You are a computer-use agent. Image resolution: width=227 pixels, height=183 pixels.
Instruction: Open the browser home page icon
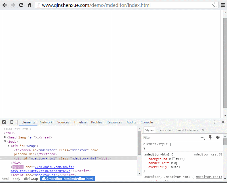(x=30, y=5)
